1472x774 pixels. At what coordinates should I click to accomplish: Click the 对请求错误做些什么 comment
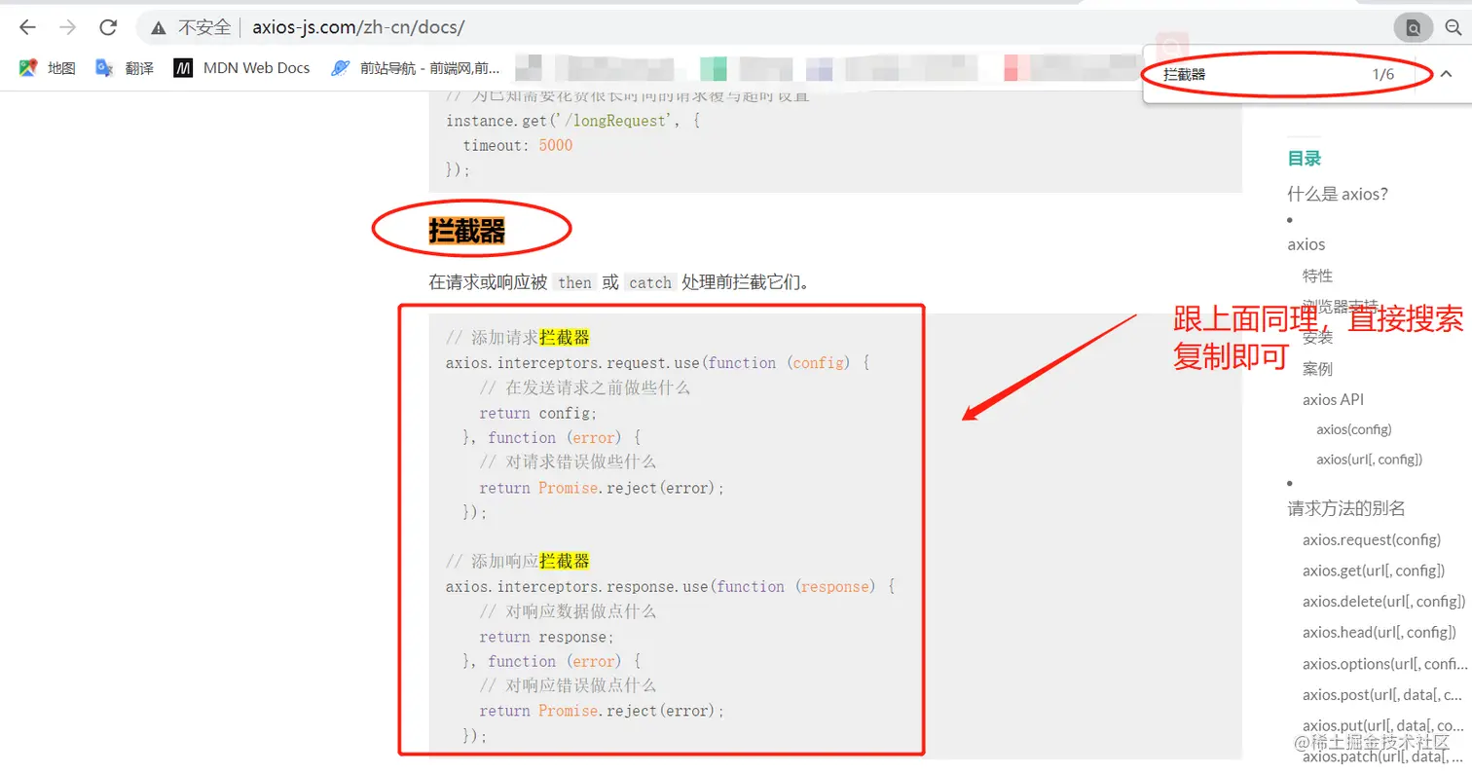568,461
